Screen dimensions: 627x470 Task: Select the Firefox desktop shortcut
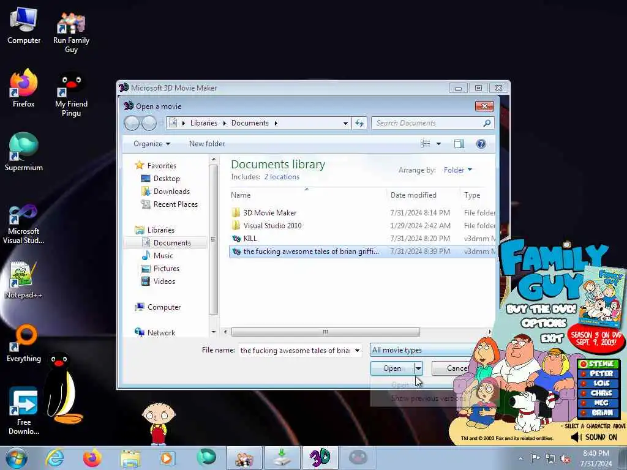tap(24, 89)
